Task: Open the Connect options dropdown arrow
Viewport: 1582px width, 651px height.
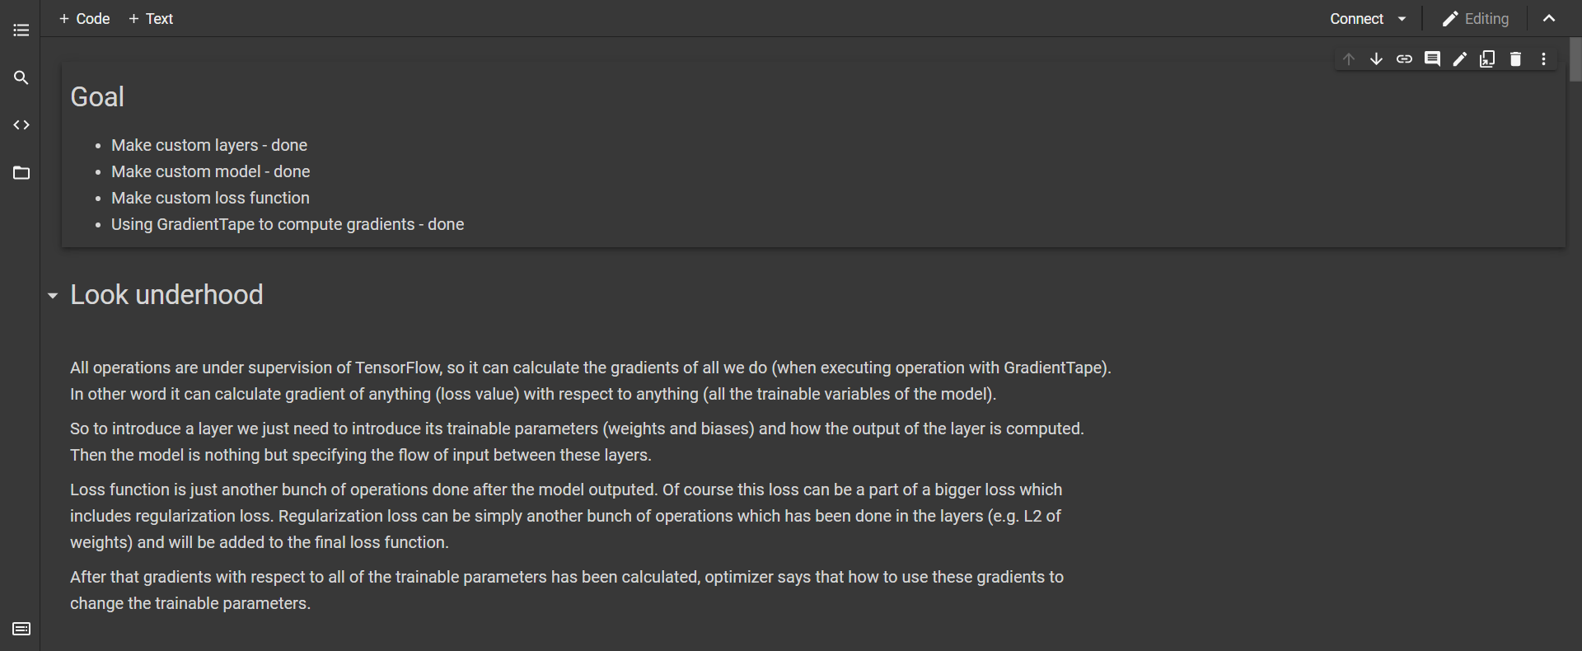Action: pos(1402,19)
